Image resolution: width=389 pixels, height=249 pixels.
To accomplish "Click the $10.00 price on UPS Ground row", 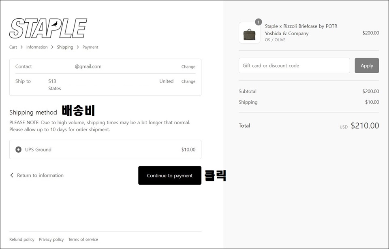I will (188, 149).
